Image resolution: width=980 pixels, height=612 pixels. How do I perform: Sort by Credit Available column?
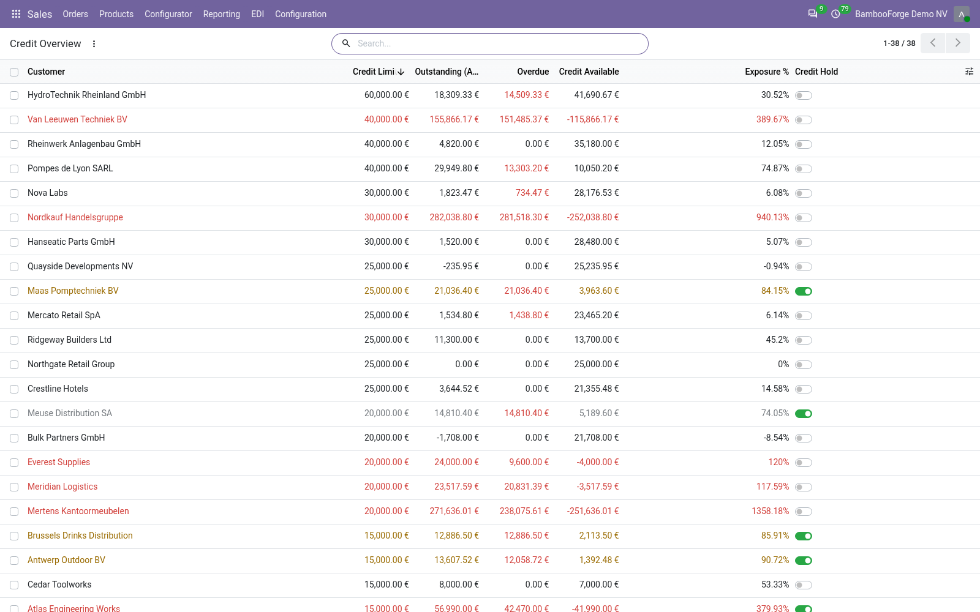pyautogui.click(x=589, y=72)
